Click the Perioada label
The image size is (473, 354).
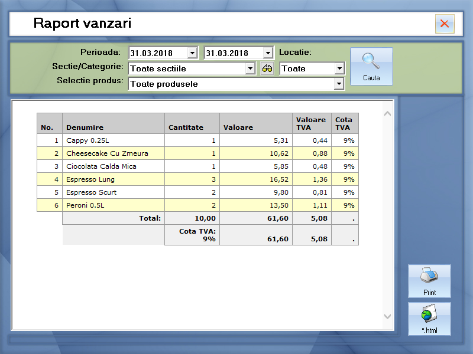point(100,52)
